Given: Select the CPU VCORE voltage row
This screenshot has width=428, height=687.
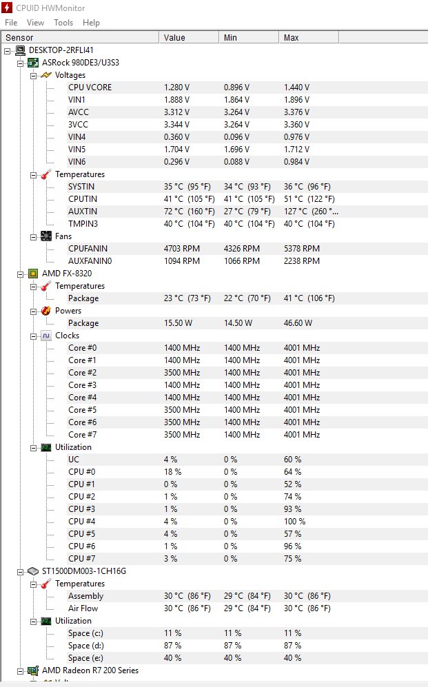Looking at the screenshot, I should 90,88.
